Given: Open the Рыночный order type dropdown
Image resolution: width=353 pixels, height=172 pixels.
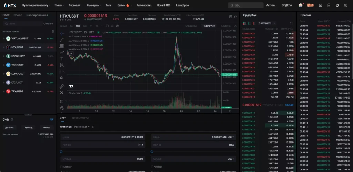Looking at the screenshot, I should 82,127.
